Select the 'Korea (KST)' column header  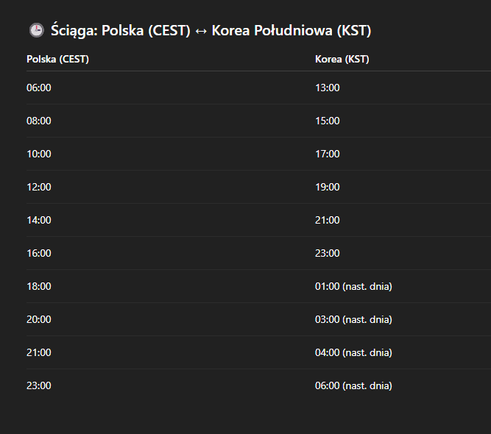[342, 59]
